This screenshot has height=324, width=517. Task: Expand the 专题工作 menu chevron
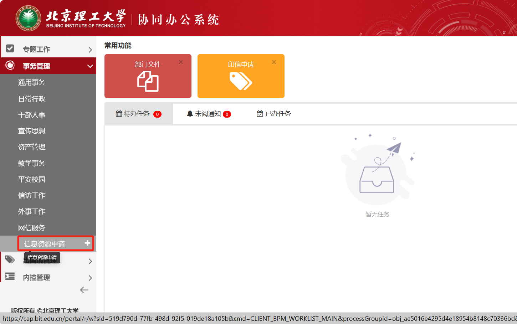tap(90, 50)
